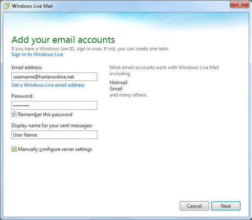This screenshot has height=220, width=252.
Task: Select the Display name text box
Action: click(x=54, y=135)
